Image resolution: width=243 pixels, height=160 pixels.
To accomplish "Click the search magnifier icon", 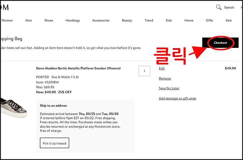I will (x=219, y=7).
